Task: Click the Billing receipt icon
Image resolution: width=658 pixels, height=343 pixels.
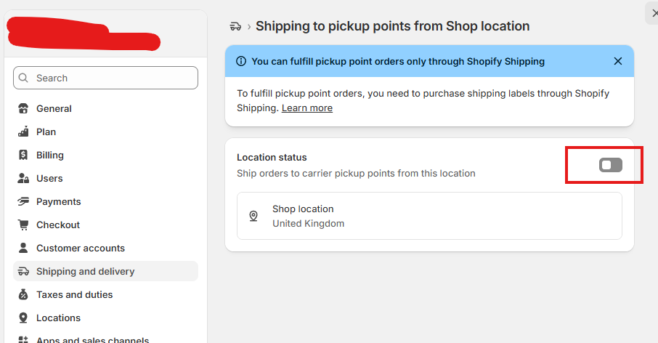Action: pos(23,155)
